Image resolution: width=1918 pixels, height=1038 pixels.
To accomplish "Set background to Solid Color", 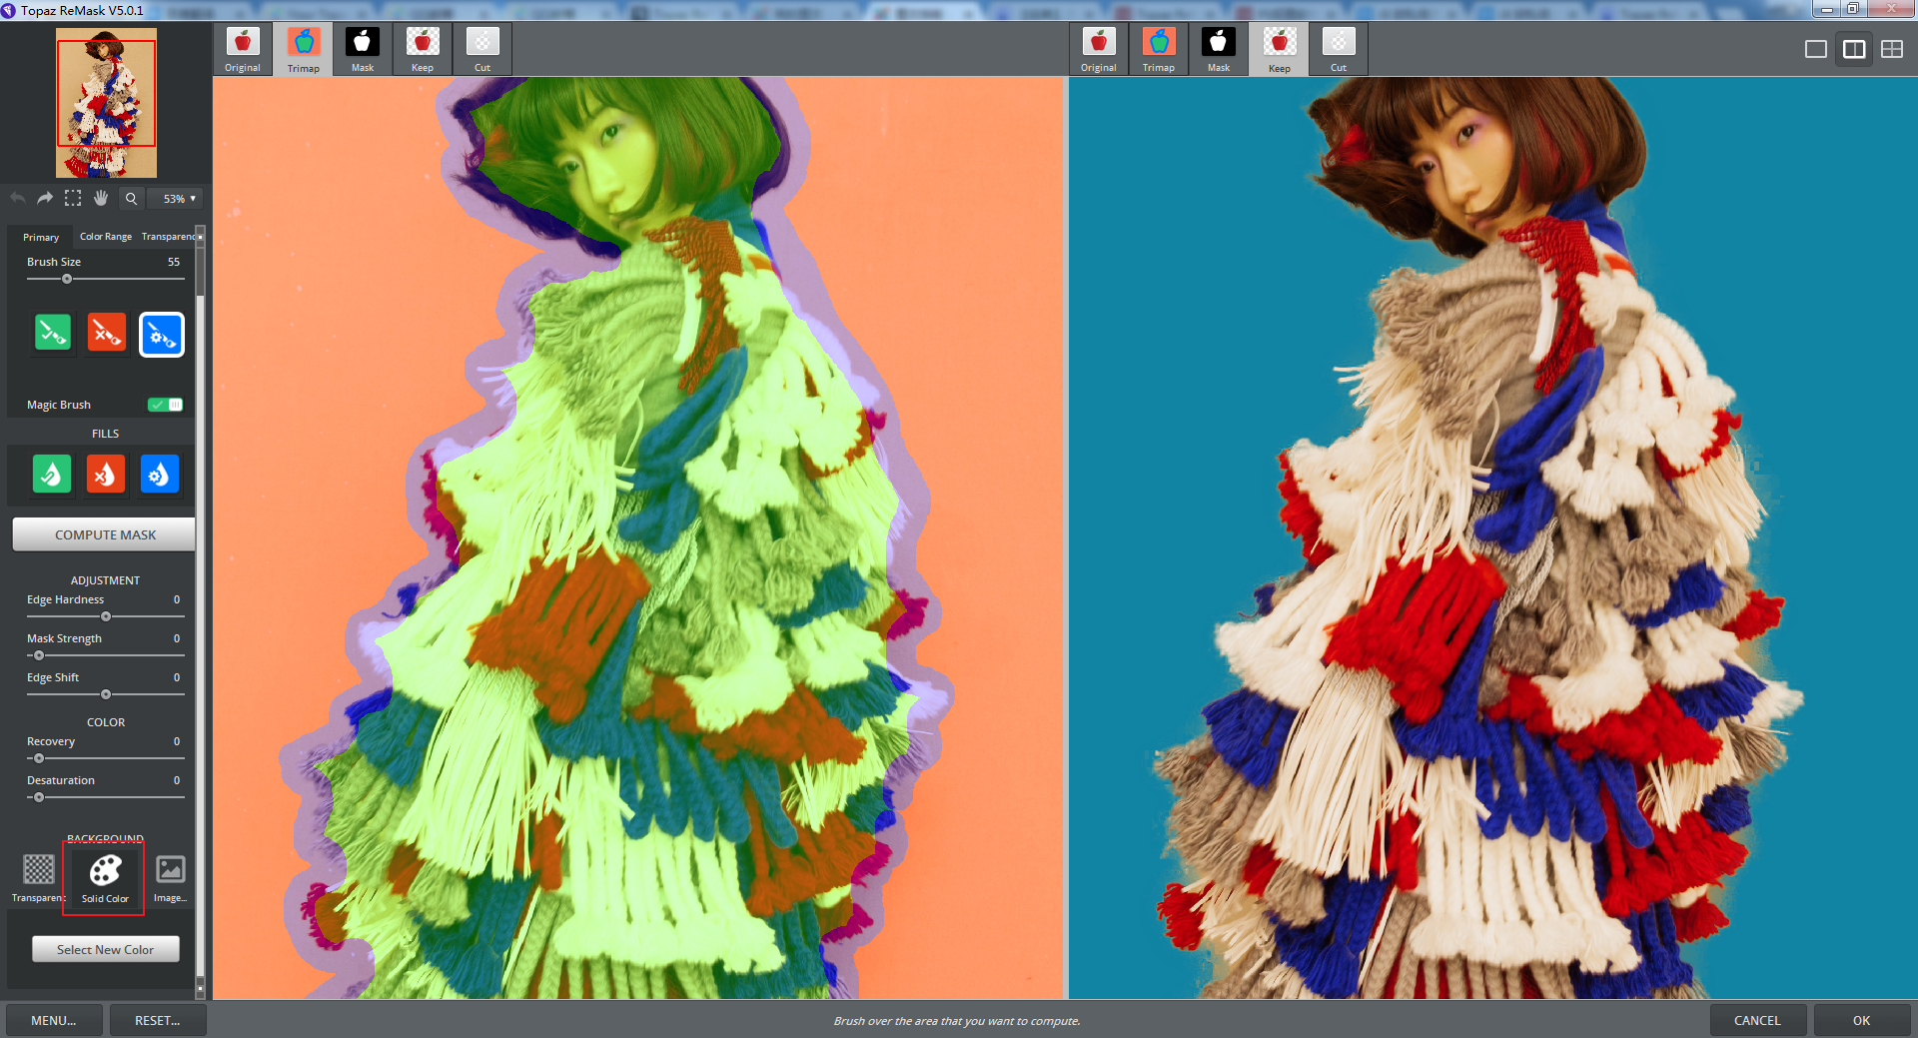I will (x=105, y=877).
